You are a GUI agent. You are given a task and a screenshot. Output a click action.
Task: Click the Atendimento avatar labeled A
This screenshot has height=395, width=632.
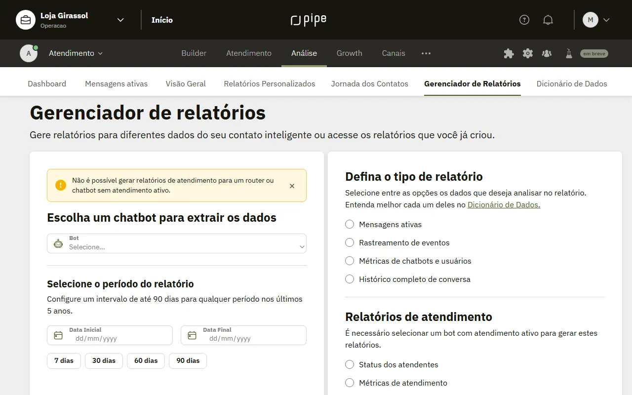(x=29, y=53)
